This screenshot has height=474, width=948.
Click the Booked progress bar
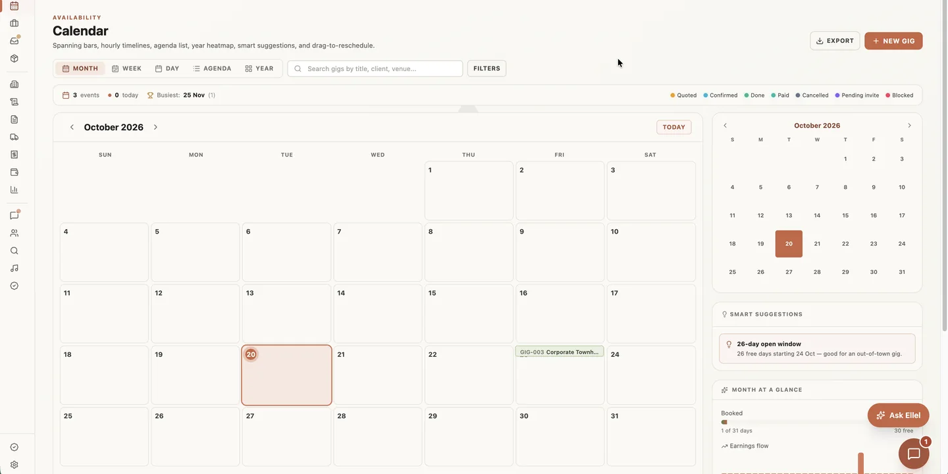pos(817,422)
